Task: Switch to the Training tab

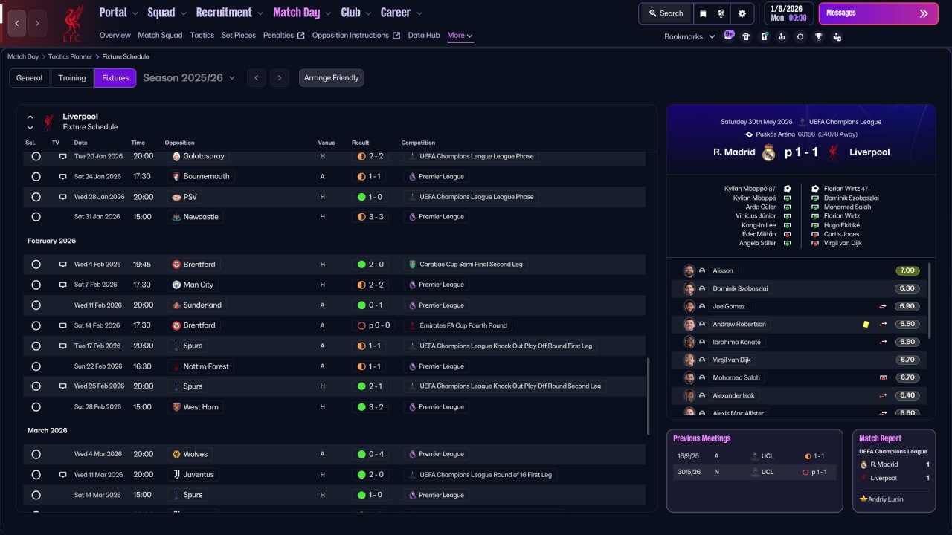Action: [x=72, y=78]
